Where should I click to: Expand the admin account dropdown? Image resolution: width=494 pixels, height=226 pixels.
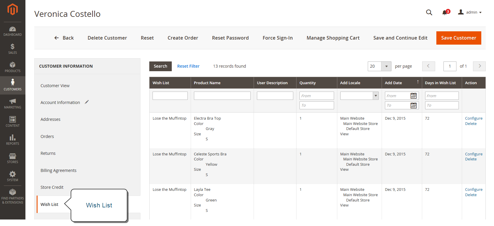click(x=474, y=12)
